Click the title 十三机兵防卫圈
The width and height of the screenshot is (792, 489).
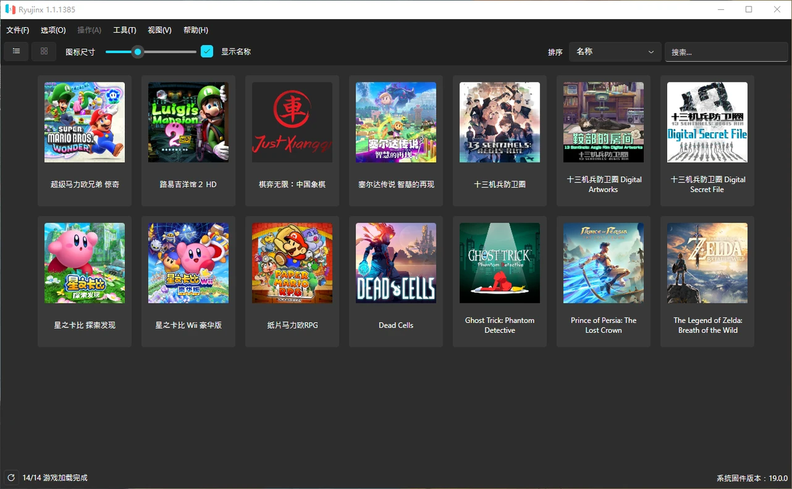click(x=500, y=185)
